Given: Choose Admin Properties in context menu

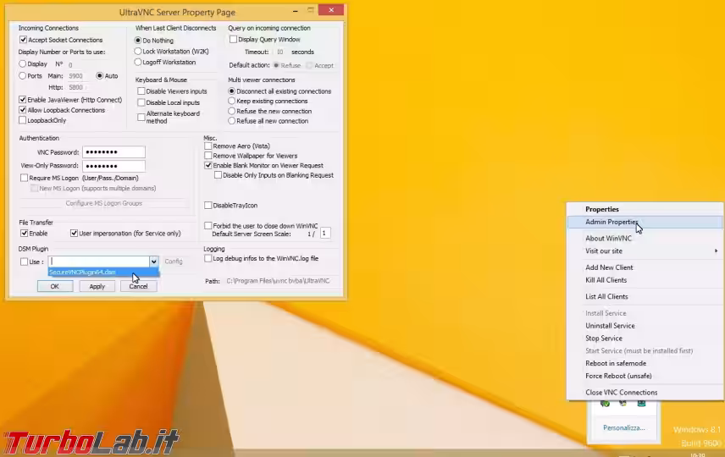Looking at the screenshot, I should point(612,222).
